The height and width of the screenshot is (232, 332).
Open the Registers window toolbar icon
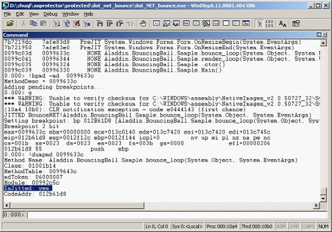186,23
